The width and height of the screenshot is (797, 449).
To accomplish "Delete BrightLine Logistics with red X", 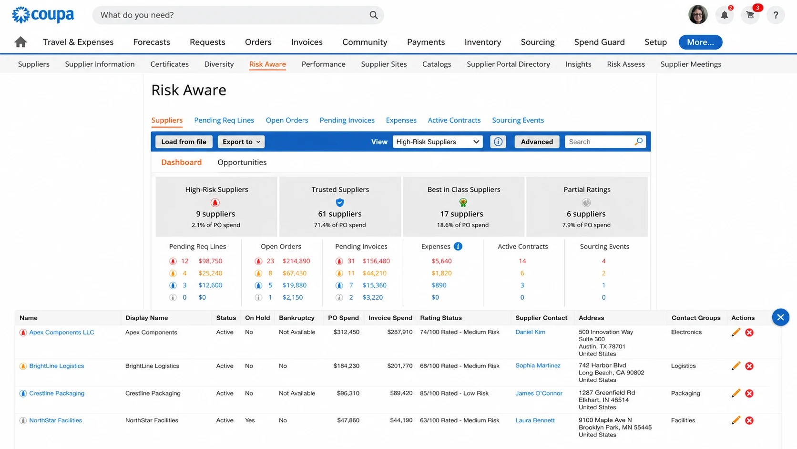I will pyautogui.click(x=749, y=366).
